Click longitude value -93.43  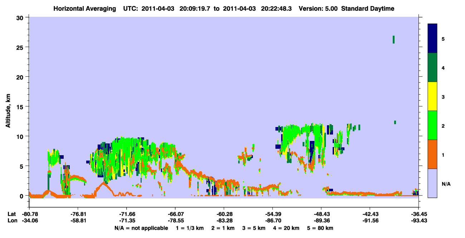coord(418,221)
